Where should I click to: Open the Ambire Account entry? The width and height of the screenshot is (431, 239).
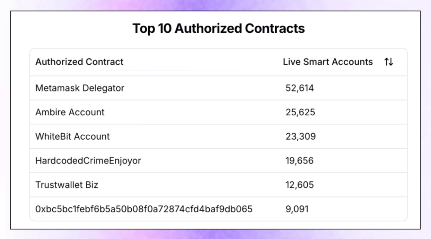218,112
